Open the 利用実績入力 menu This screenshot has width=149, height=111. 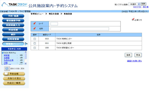[13, 25]
